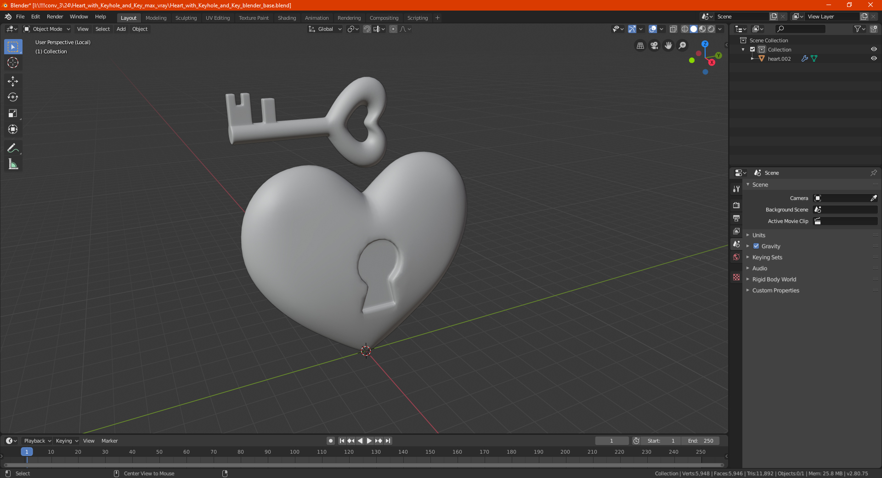
Task: Select the Cursor tool
Action: [13, 63]
